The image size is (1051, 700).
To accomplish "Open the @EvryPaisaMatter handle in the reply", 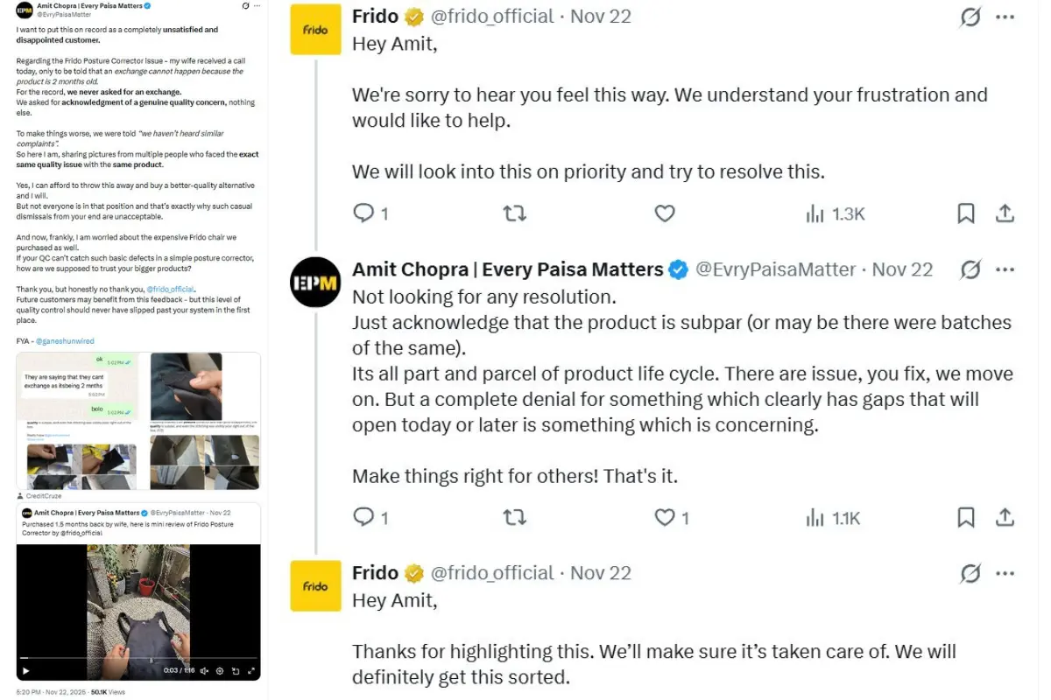I will 775,269.
